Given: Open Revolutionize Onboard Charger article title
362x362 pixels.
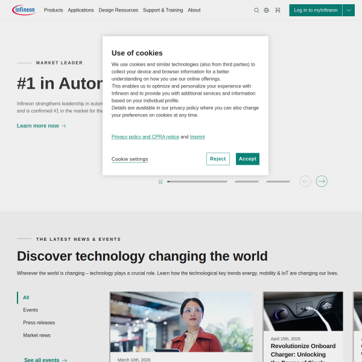Looking at the screenshot, I should tap(303, 353).
